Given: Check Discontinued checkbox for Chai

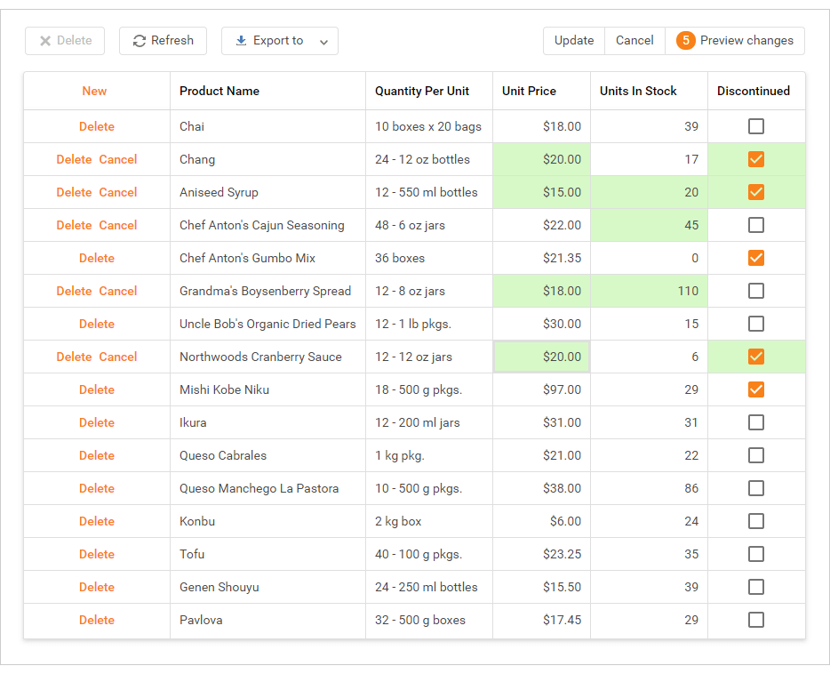Looking at the screenshot, I should point(756,126).
